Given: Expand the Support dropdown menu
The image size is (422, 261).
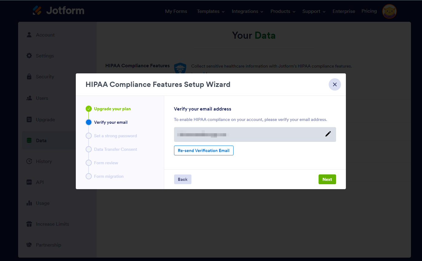Looking at the screenshot, I should (314, 11).
